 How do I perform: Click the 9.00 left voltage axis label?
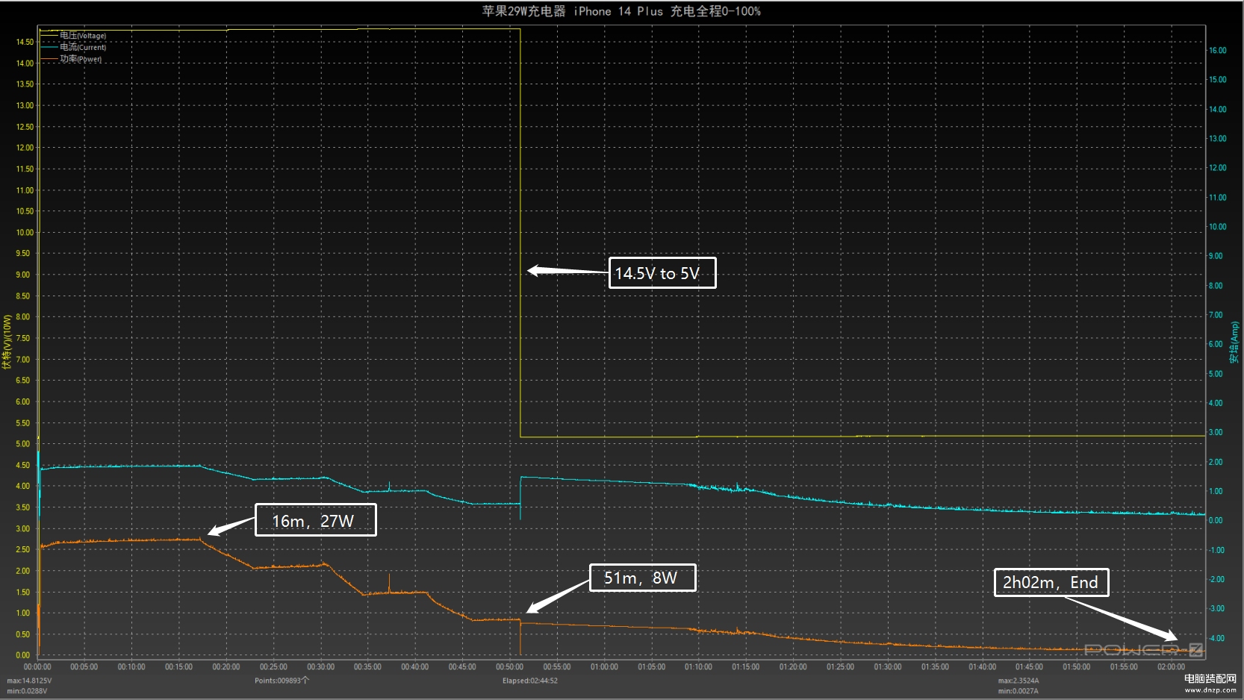point(23,275)
